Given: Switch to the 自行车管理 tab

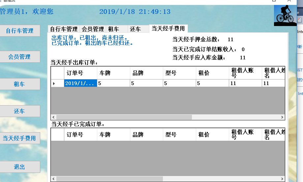Looking at the screenshot, I should [64, 29].
